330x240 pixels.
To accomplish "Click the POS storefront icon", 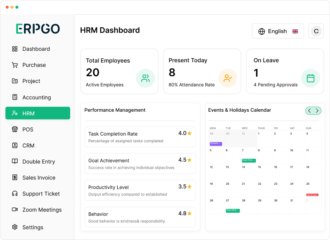I will pyautogui.click(x=15, y=129).
